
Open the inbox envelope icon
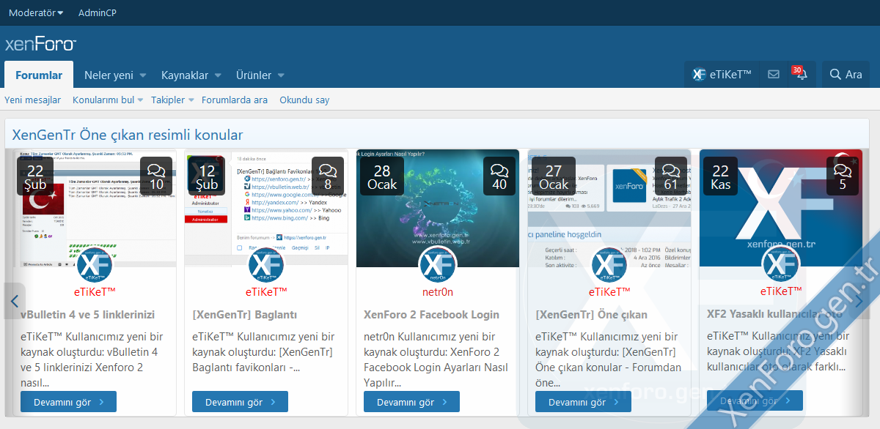tap(773, 75)
